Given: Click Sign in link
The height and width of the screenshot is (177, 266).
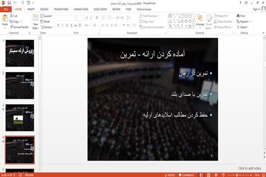Looking at the screenshot, I should point(256,9).
